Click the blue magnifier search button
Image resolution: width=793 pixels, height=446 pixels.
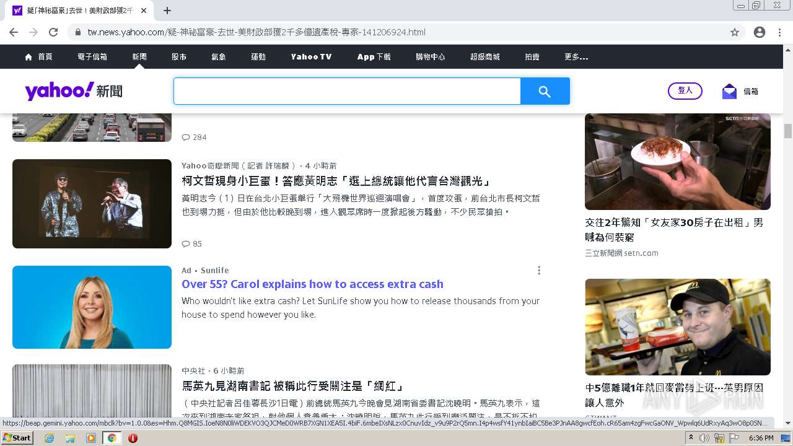pyautogui.click(x=545, y=91)
